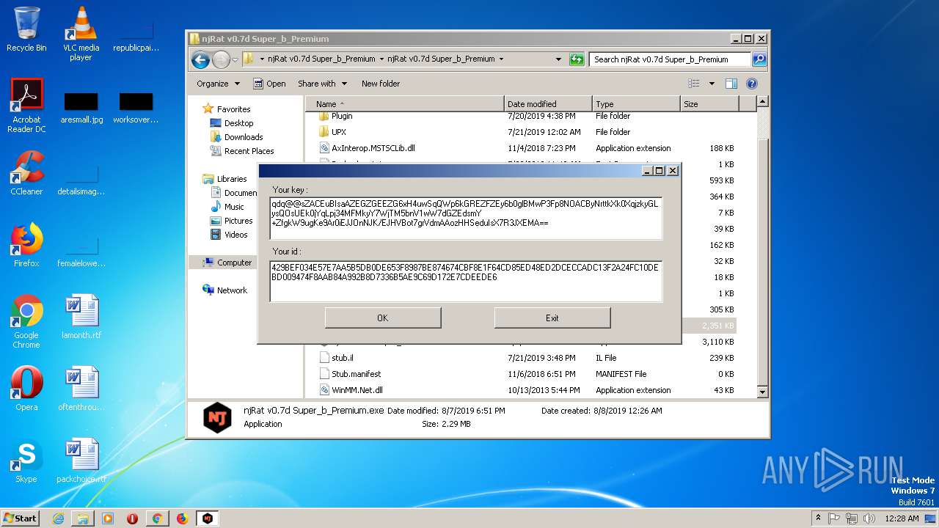
Task: Click inside the Your id text box
Action: pyautogui.click(x=466, y=281)
